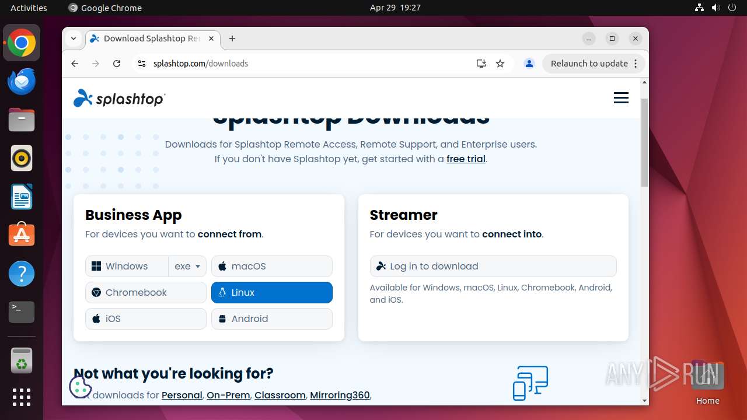Image resolution: width=747 pixels, height=420 pixels.
Task: Open Ubuntu Software from the dock
Action: 22,235
